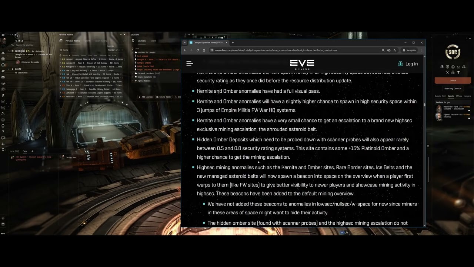Image resolution: width=474 pixels, height=267 pixels.
Task: Open the Neocom main menu
Action: coord(3,35)
